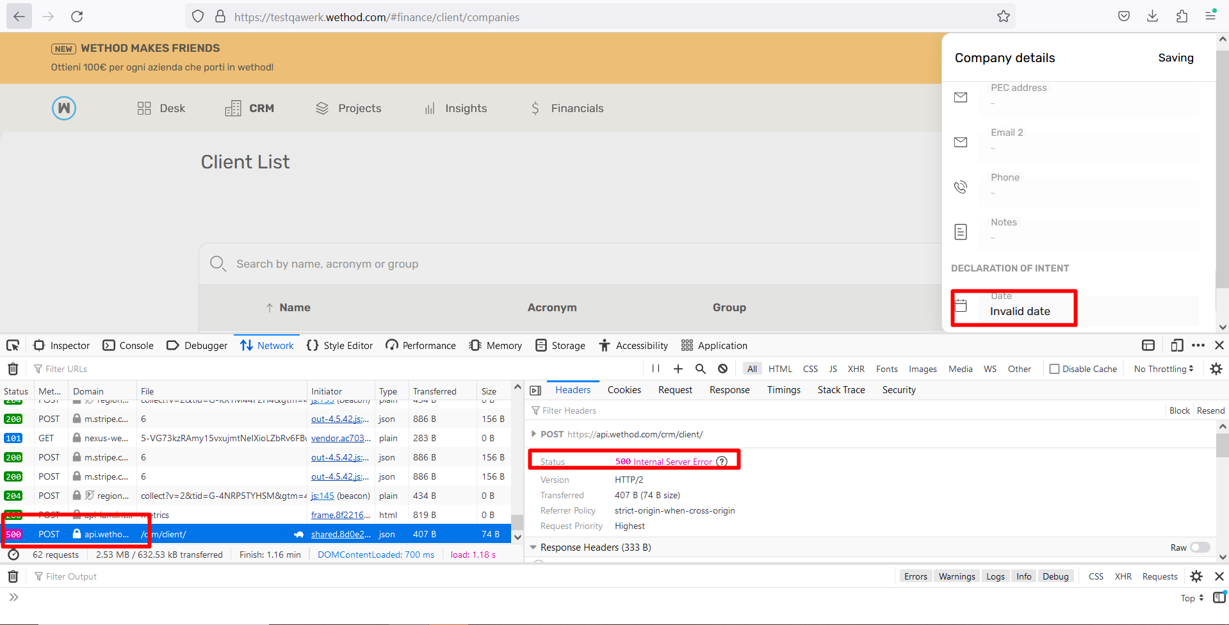Viewport: 1229px width, 625px height.
Task: Open the shared.8d0e2 initiator link
Action: pos(341,534)
